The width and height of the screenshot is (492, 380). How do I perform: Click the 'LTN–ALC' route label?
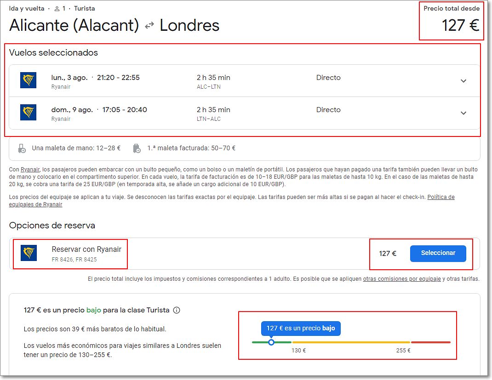point(209,119)
